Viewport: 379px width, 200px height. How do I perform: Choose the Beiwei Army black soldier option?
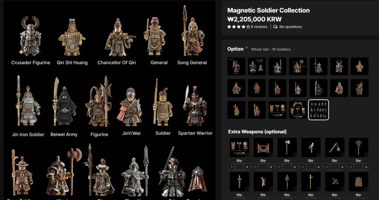[x=318, y=88]
